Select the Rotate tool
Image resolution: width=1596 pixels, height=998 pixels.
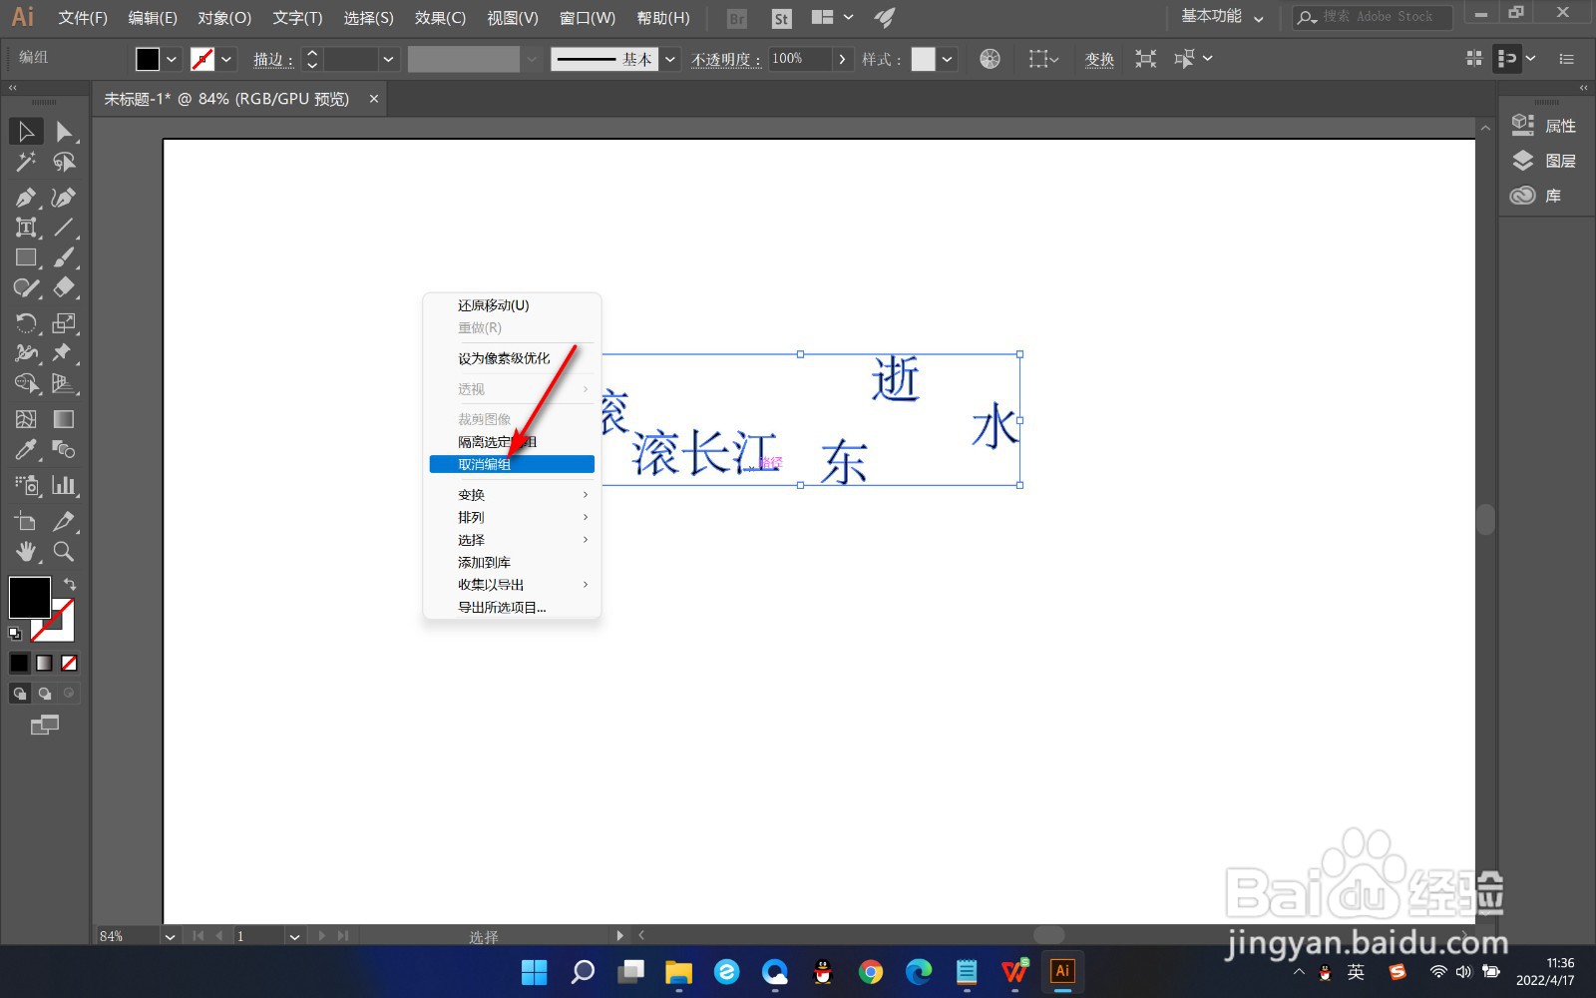[x=26, y=323]
